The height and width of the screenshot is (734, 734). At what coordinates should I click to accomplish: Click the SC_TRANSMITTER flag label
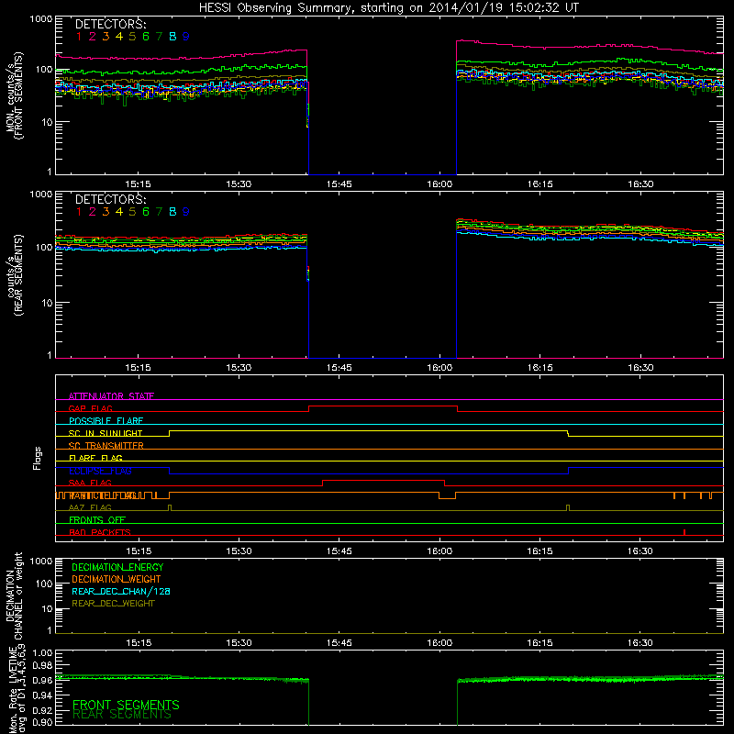pos(106,446)
